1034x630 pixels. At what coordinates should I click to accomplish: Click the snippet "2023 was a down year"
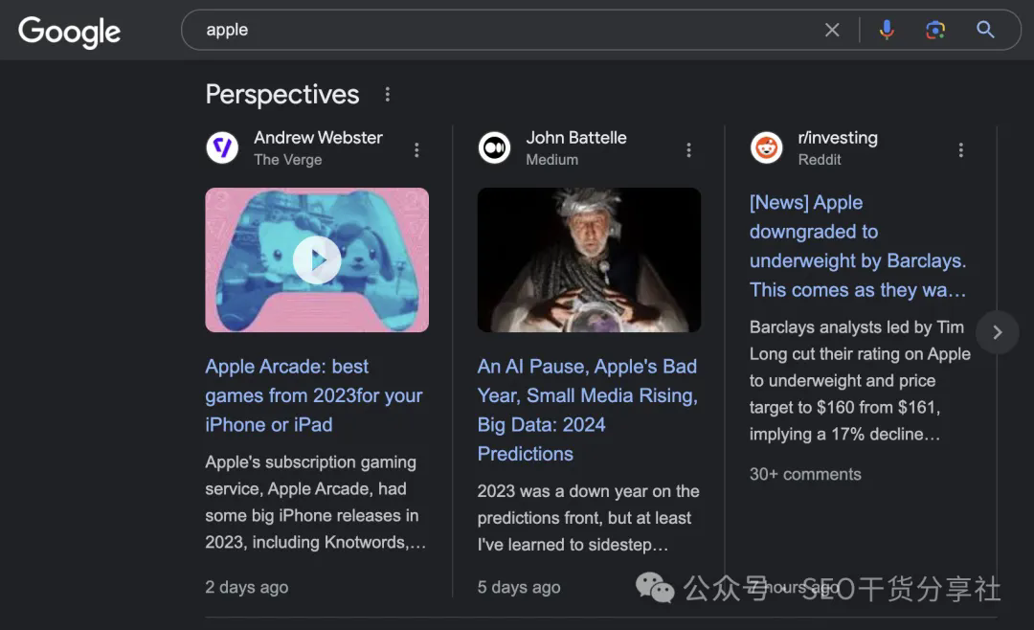pyautogui.click(x=588, y=518)
